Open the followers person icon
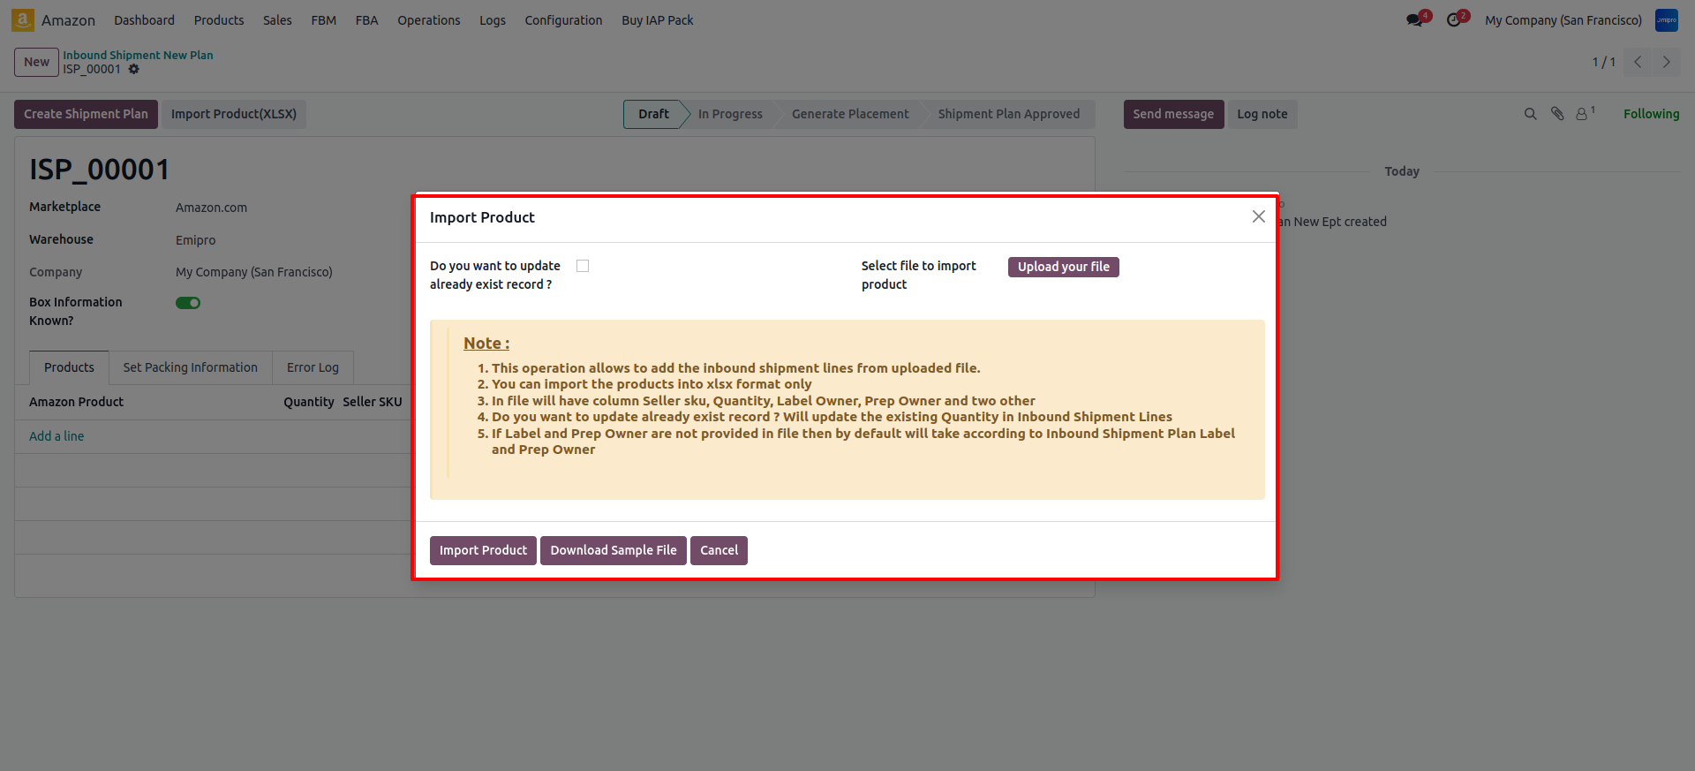The width and height of the screenshot is (1695, 771). (1582, 114)
